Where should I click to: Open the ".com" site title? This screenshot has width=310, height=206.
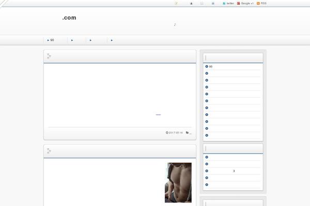pos(69,18)
